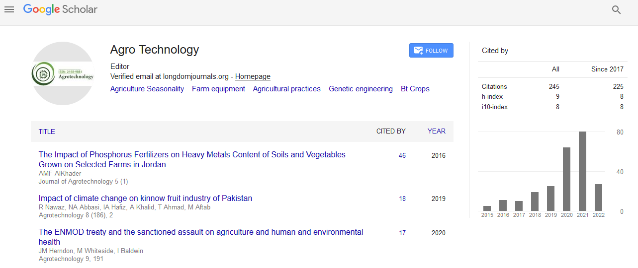Sort articles by Year header
Viewport: 638px width, 268px height.
[x=437, y=132]
